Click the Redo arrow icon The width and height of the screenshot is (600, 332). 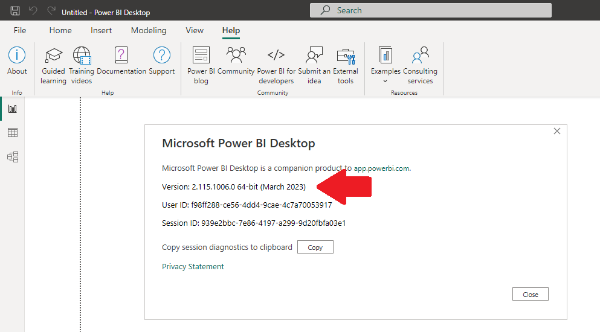[x=51, y=11]
